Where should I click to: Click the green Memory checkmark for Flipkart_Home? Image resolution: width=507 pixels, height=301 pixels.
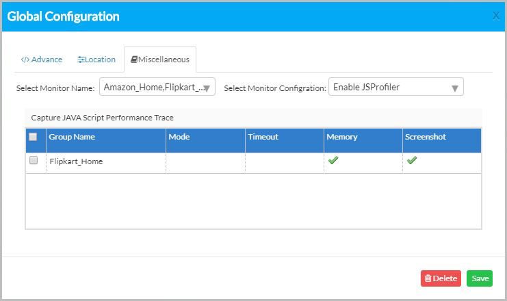[x=333, y=160]
